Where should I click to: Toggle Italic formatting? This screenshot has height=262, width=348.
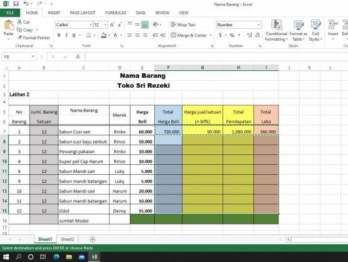pos(66,35)
